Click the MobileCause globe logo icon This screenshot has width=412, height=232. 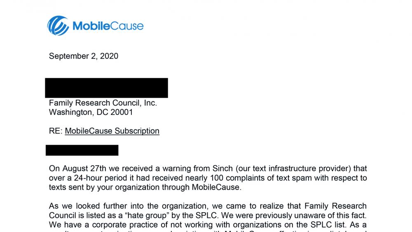(58, 26)
